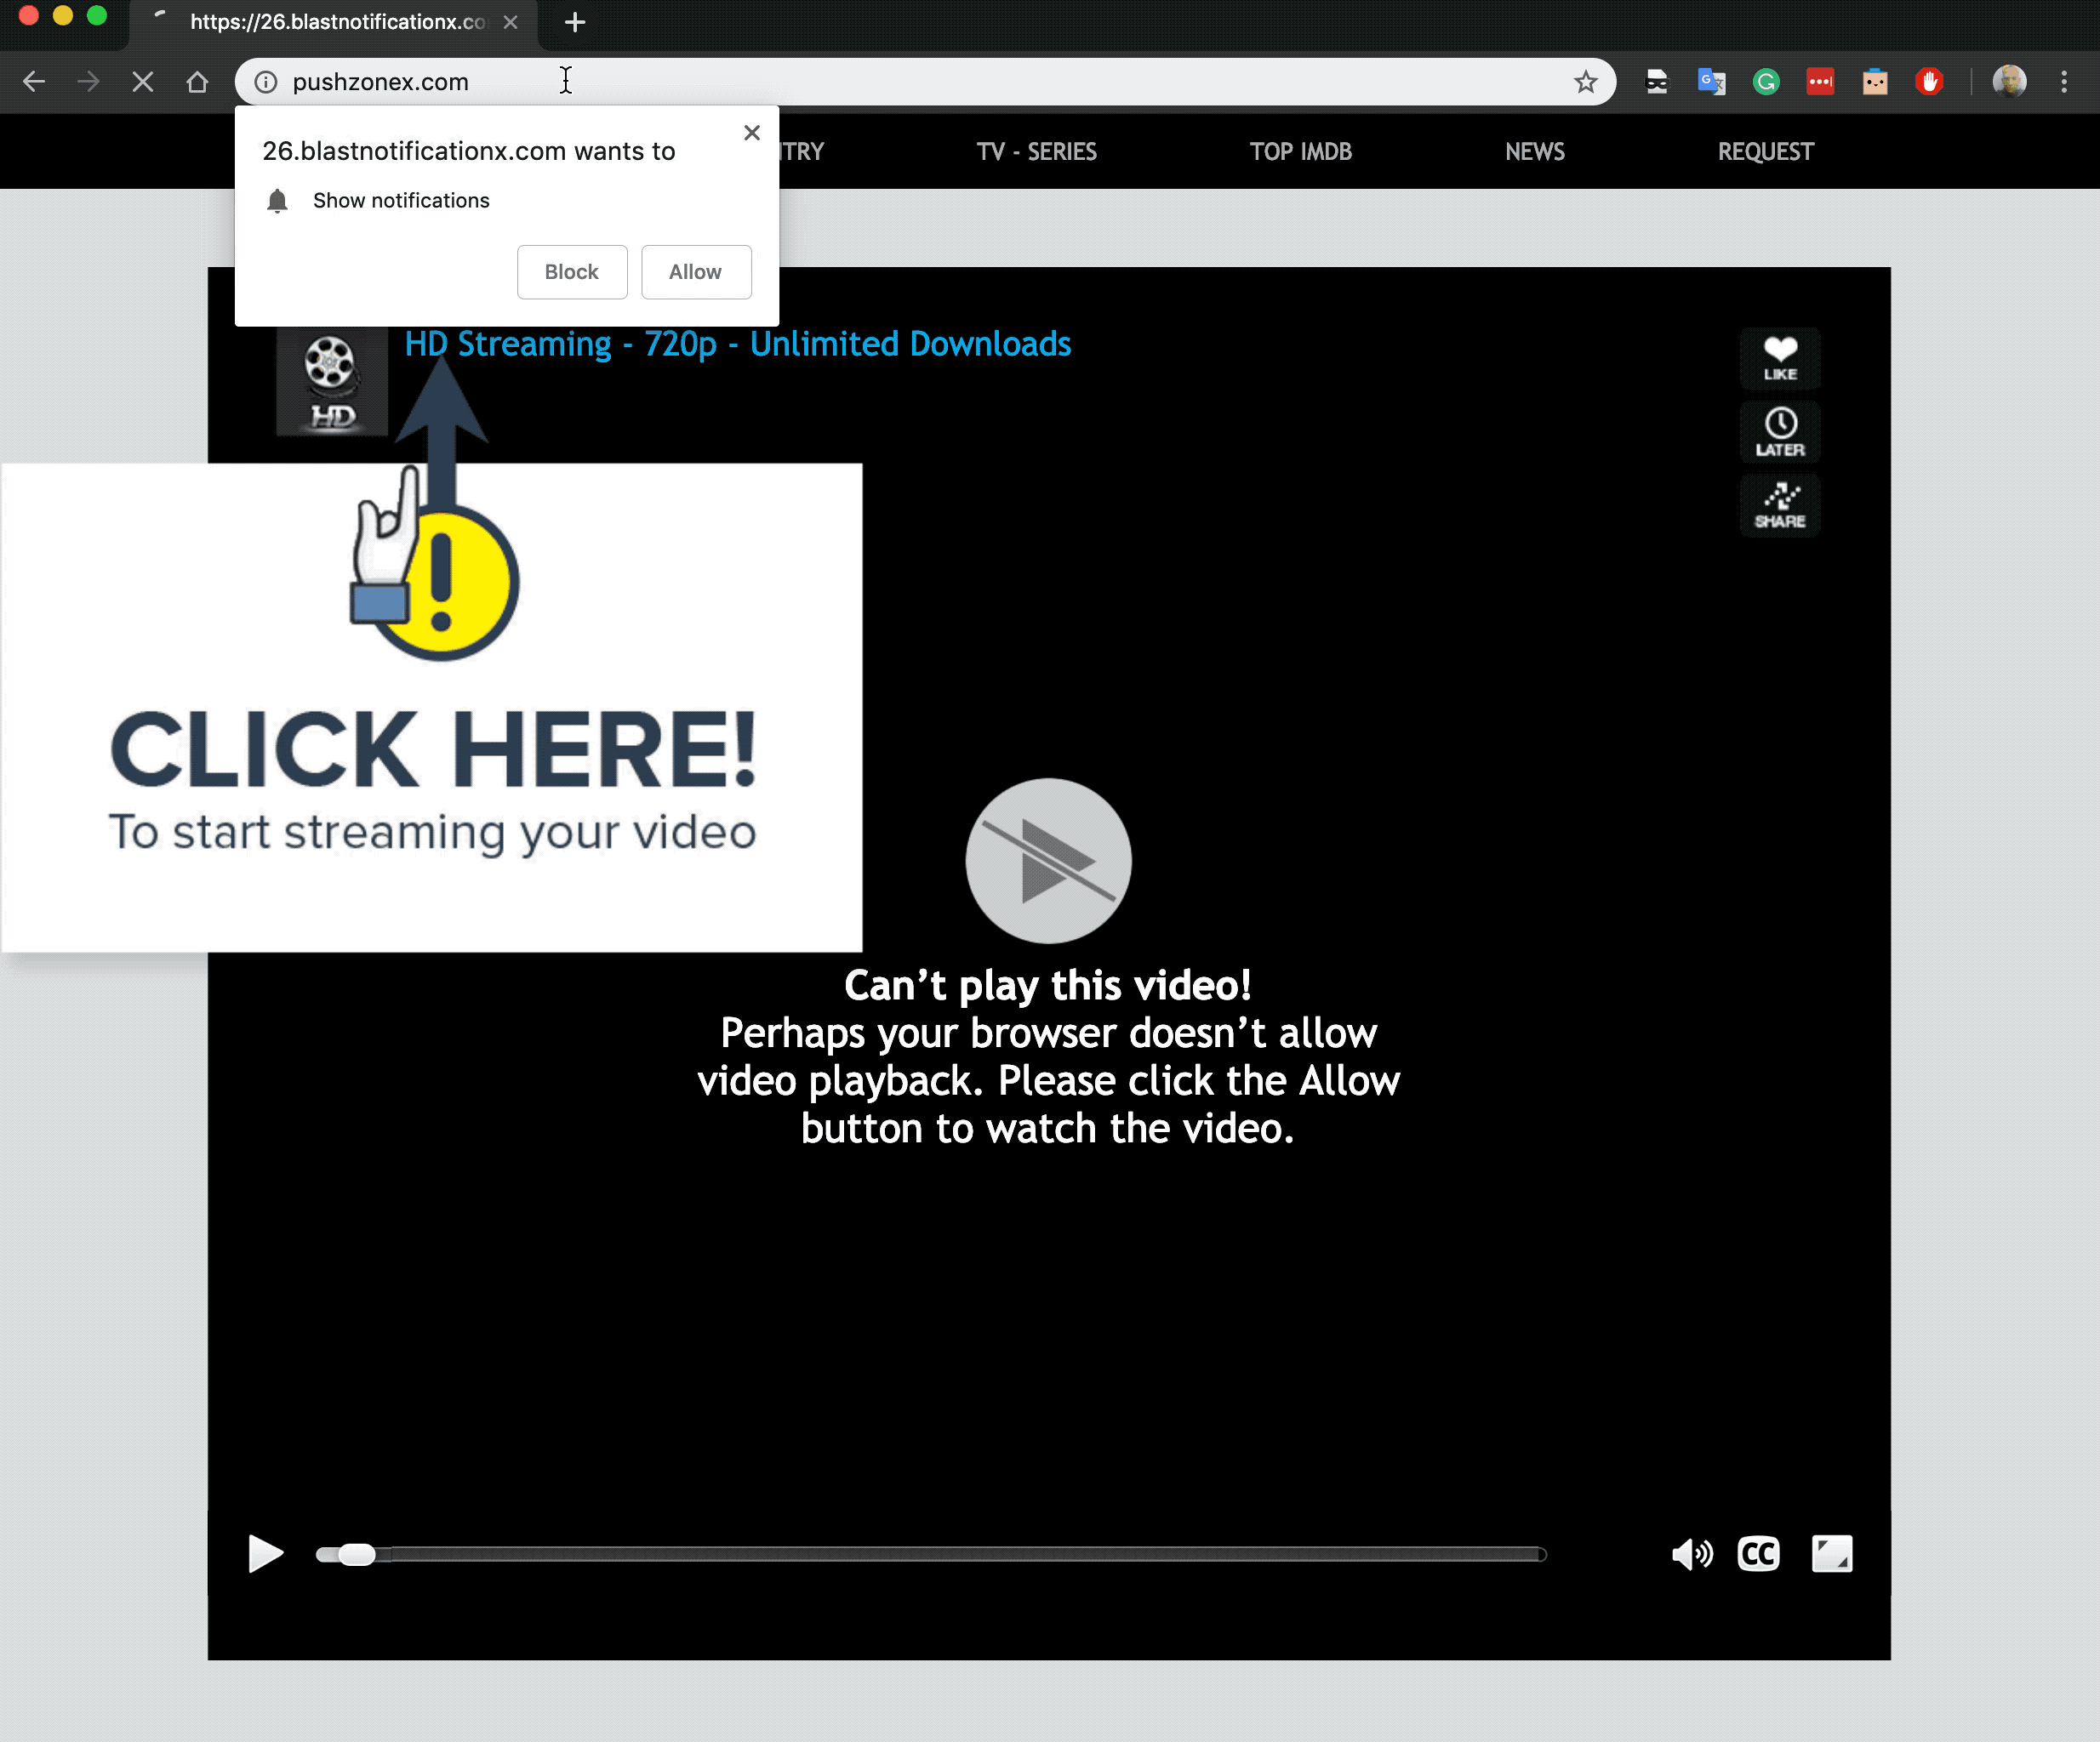The image size is (2100, 1742).
Task: Enable closed captions on the video player
Action: (1758, 1554)
